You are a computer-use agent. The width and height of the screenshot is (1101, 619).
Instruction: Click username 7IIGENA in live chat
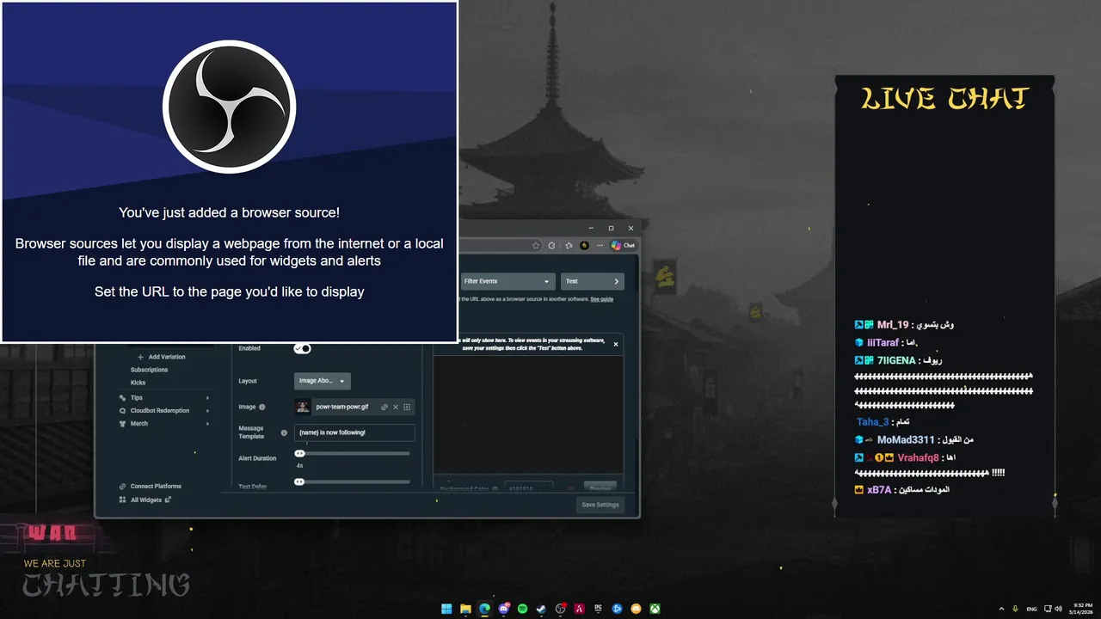[896, 361]
